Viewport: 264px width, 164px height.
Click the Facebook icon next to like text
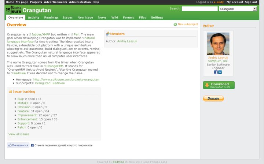(32, 145)
